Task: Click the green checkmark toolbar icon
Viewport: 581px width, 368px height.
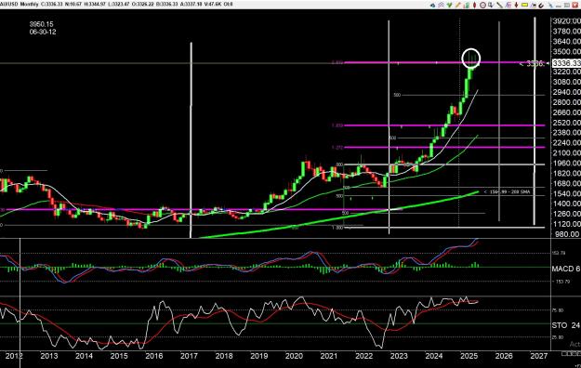Action: click(449, 5)
